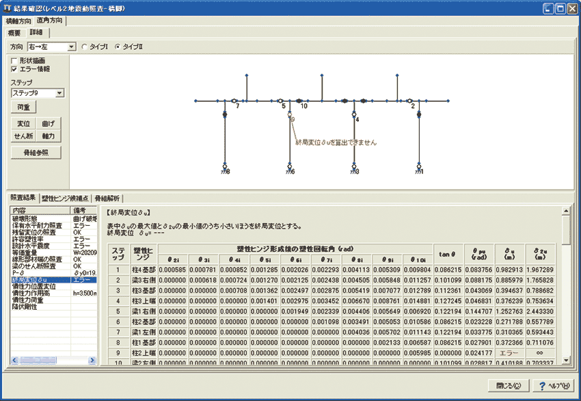Click the 骨組参照 button
This screenshot has width=581, height=401.
click(38, 153)
